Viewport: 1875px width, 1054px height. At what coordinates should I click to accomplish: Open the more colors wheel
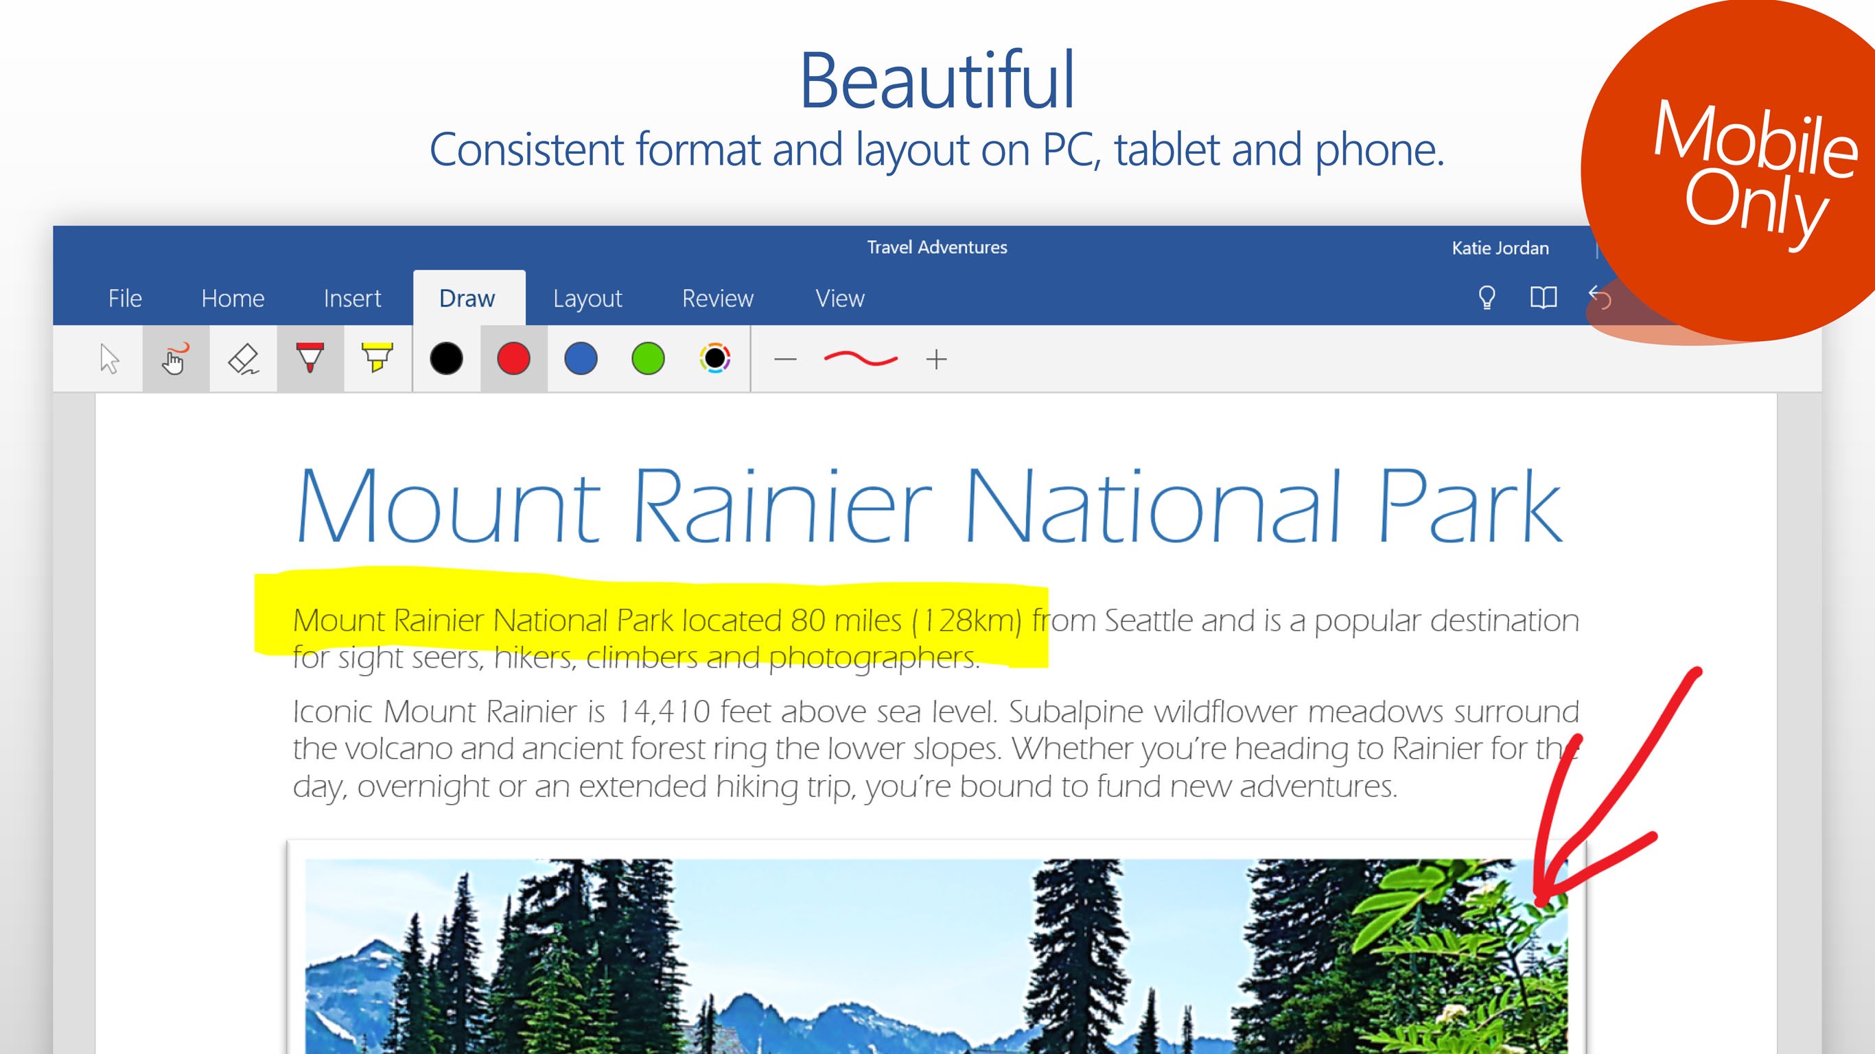pyautogui.click(x=714, y=359)
